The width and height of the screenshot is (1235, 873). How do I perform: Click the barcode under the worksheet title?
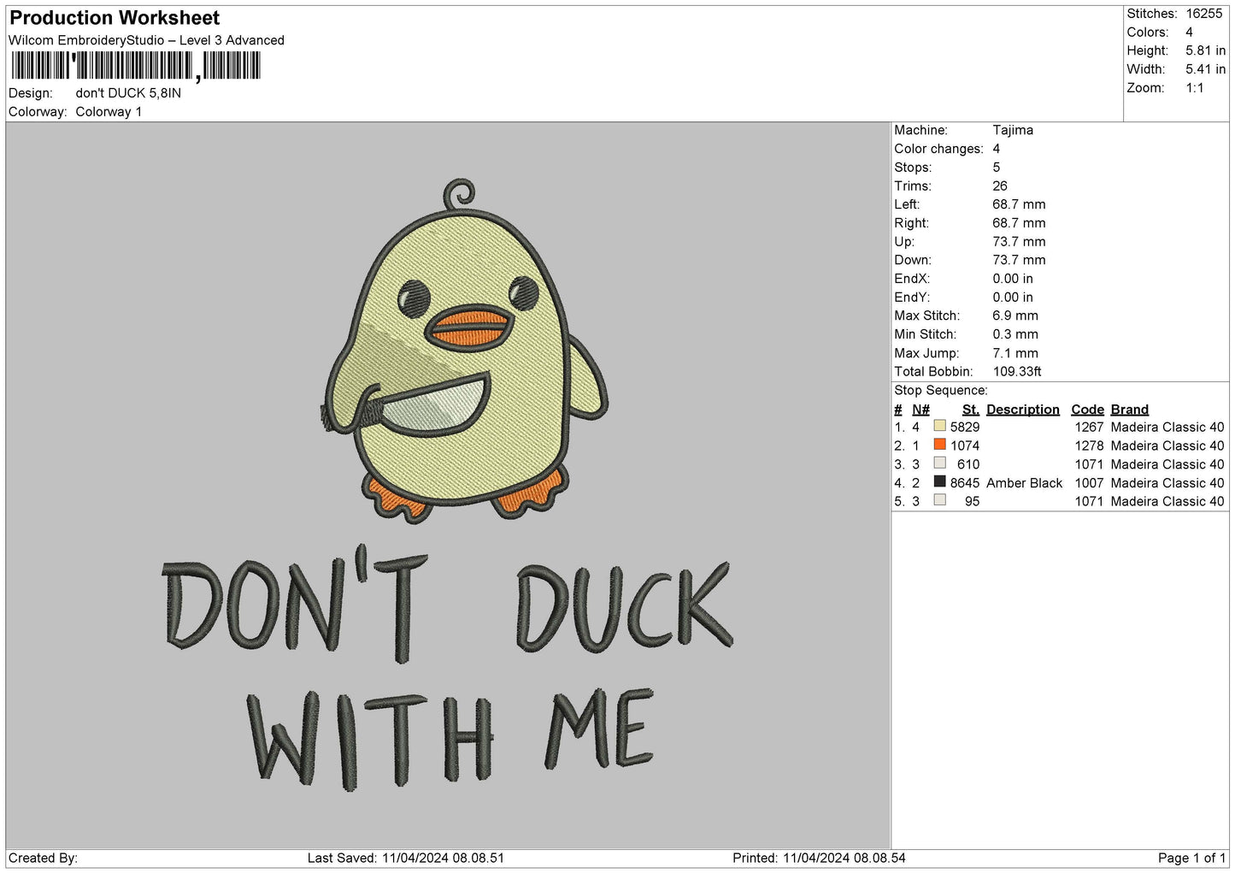pos(136,66)
